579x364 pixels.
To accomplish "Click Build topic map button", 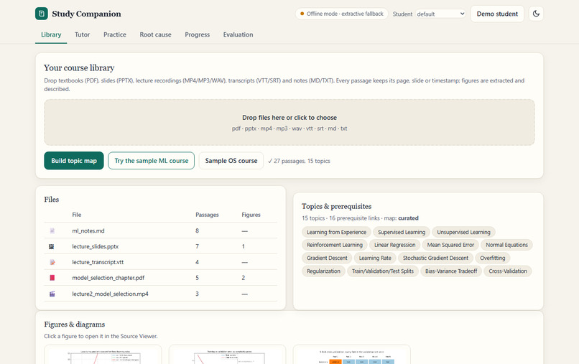I will (x=74, y=161).
